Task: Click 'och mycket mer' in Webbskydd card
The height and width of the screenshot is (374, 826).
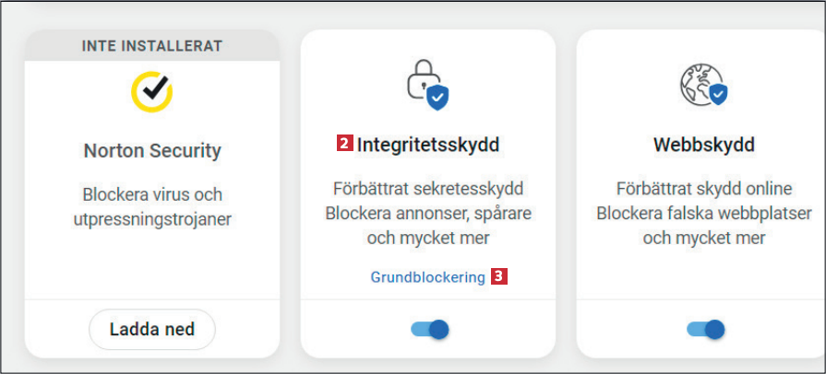Action: (703, 238)
